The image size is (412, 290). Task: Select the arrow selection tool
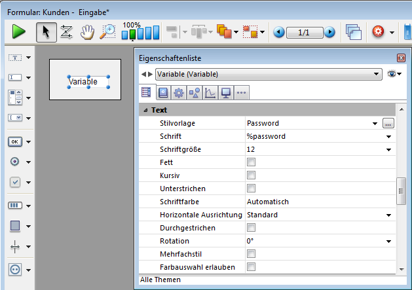(46, 31)
